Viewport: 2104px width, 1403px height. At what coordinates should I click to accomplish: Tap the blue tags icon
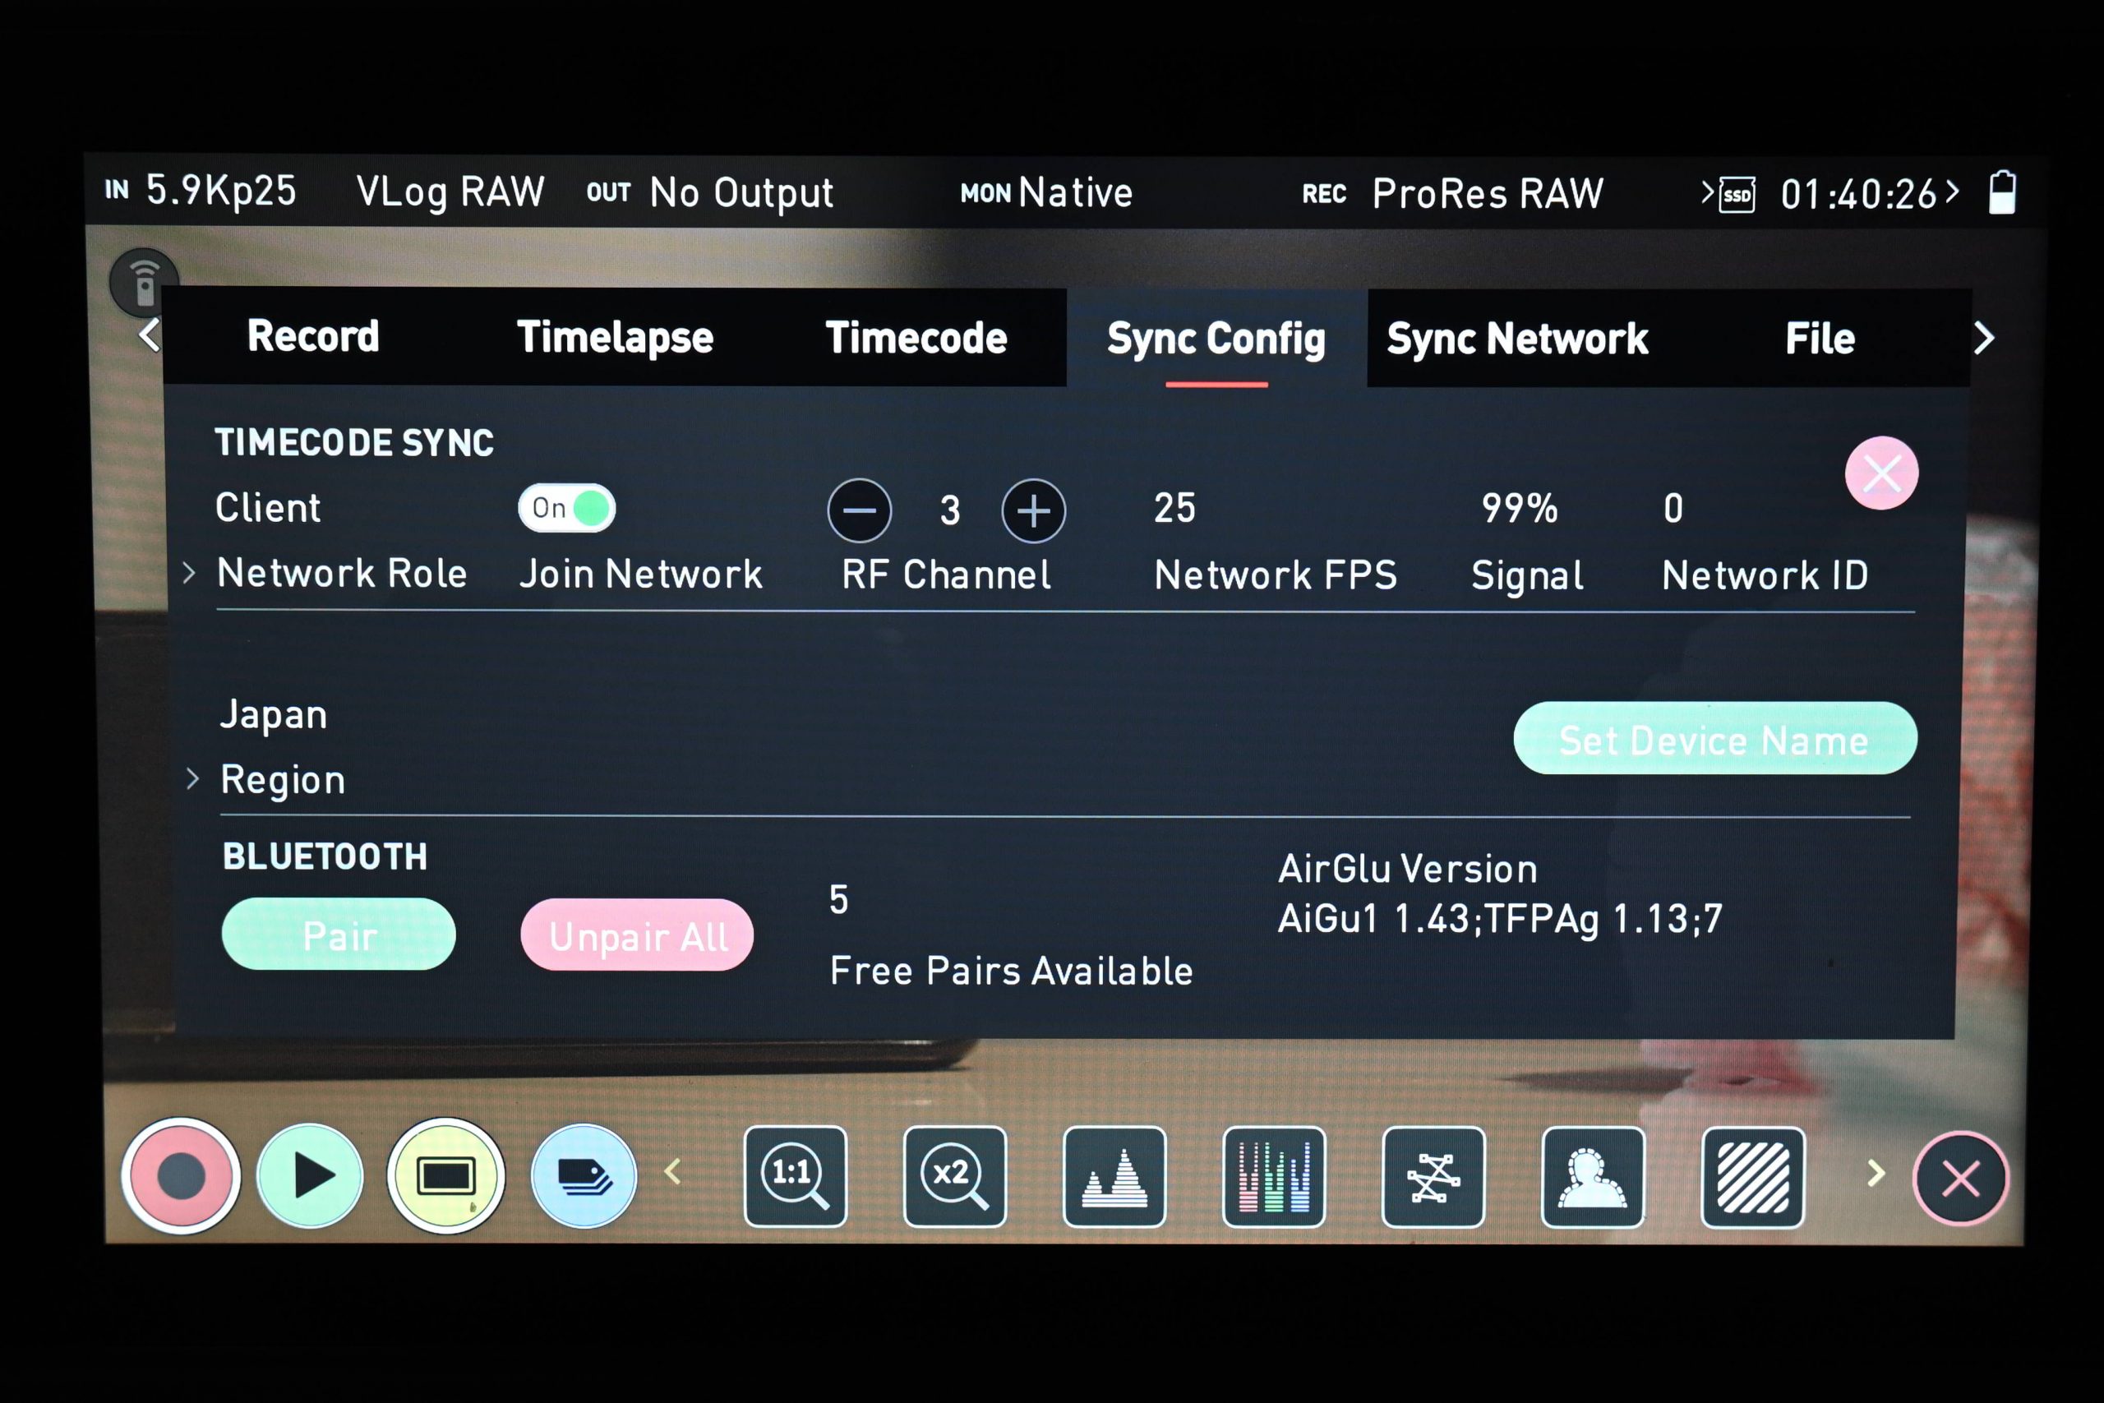584,1175
